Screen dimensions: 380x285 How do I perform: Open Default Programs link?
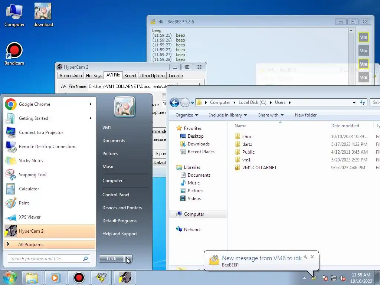tap(119, 221)
